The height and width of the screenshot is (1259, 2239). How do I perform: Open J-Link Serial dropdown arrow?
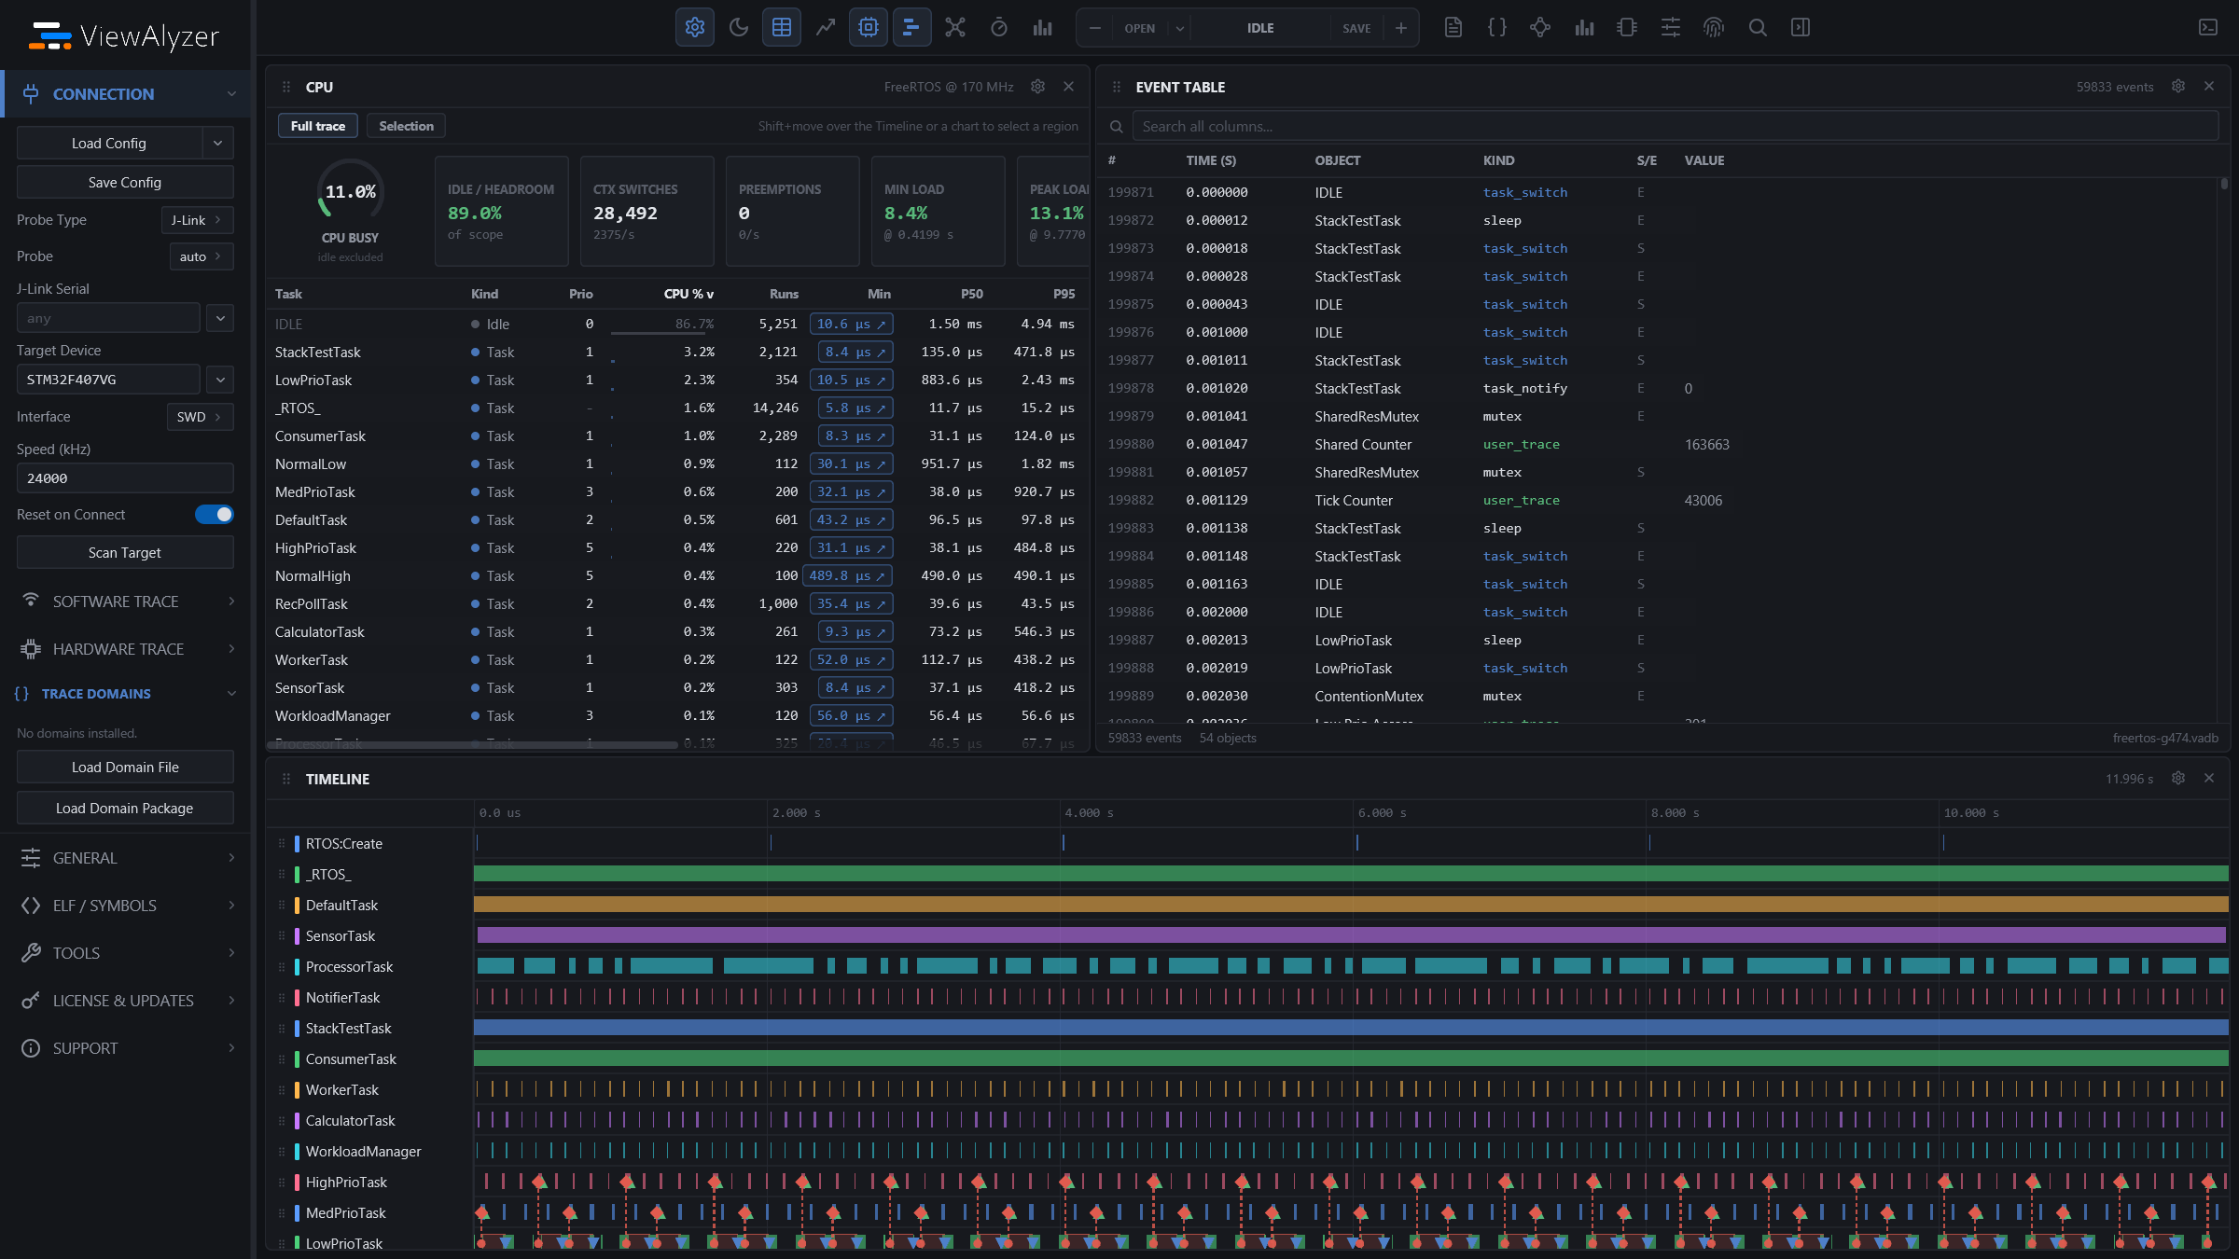click(x=220, y=318)
